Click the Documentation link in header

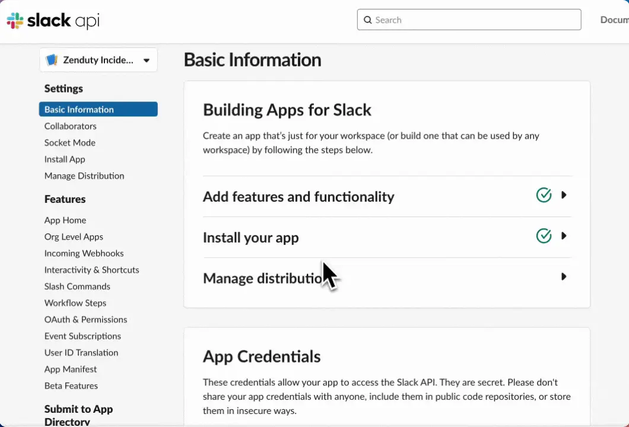coord(614,20)
